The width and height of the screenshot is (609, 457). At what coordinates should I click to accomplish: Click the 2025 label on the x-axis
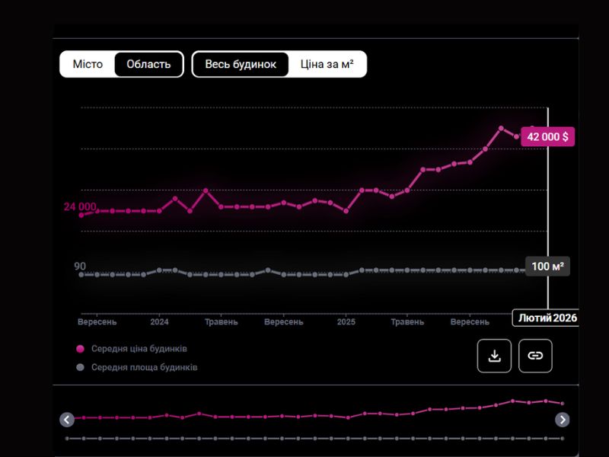tap(346, 322)
